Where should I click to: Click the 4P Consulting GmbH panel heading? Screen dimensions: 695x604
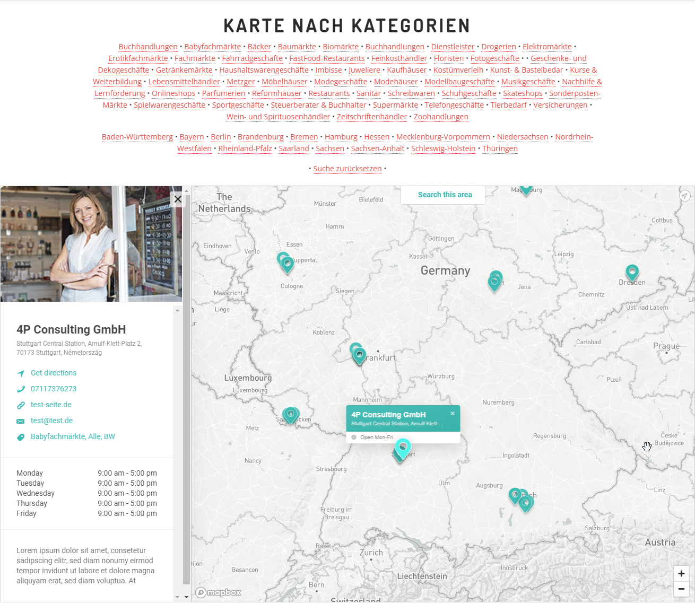click(71, 329)
